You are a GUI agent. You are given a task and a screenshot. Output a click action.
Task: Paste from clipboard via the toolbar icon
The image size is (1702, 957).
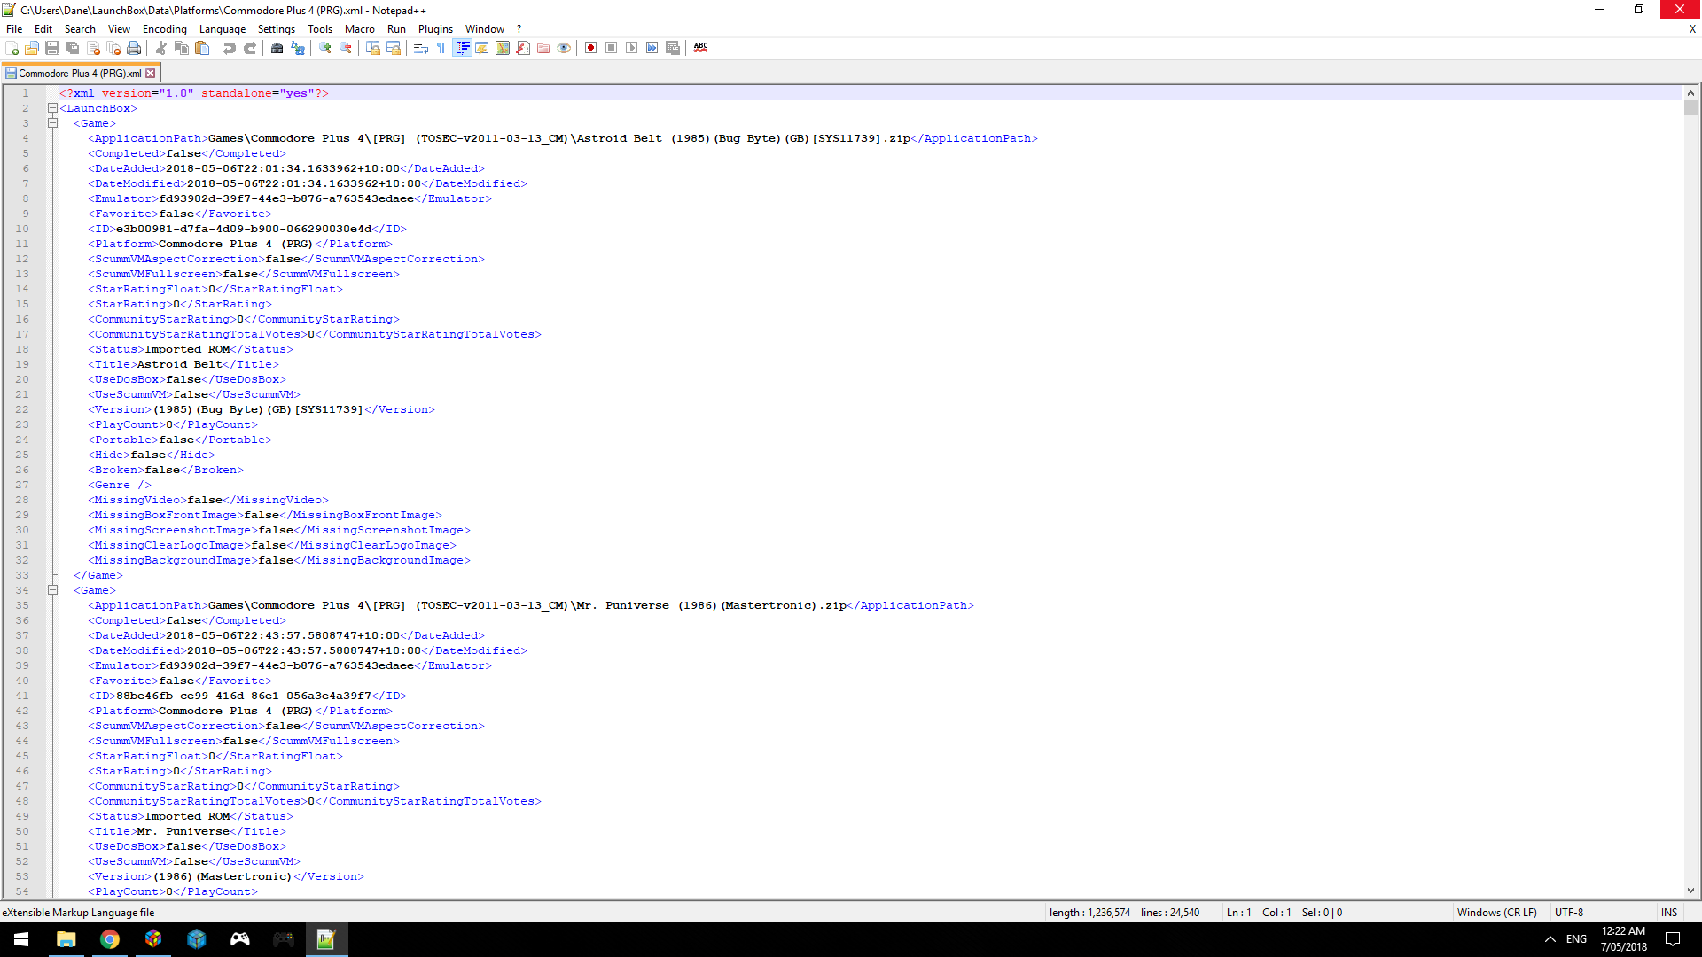pos(202,48)
